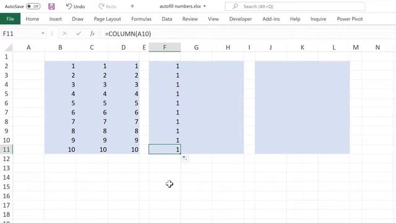Open the autofill numbers.xlsx file name dropdown
396x223 pixels.
click(205, 6)
